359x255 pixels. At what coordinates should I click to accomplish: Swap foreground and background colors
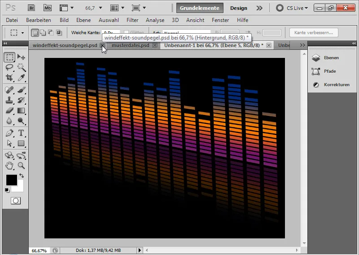(22, 176)
